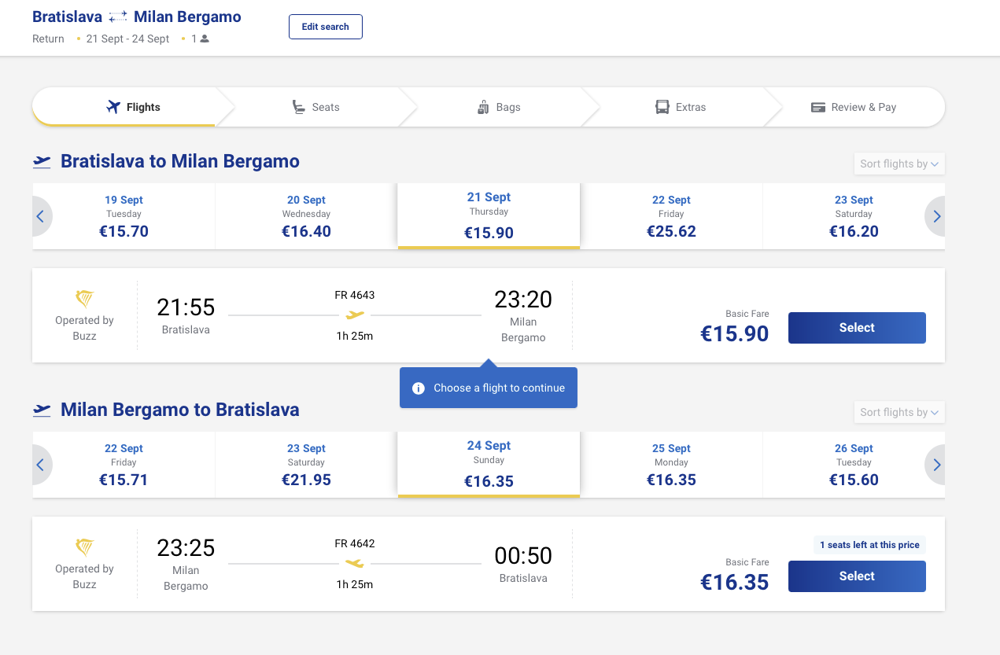Choose 26 Sept Tuesday return date

click(x=854, y=465)
